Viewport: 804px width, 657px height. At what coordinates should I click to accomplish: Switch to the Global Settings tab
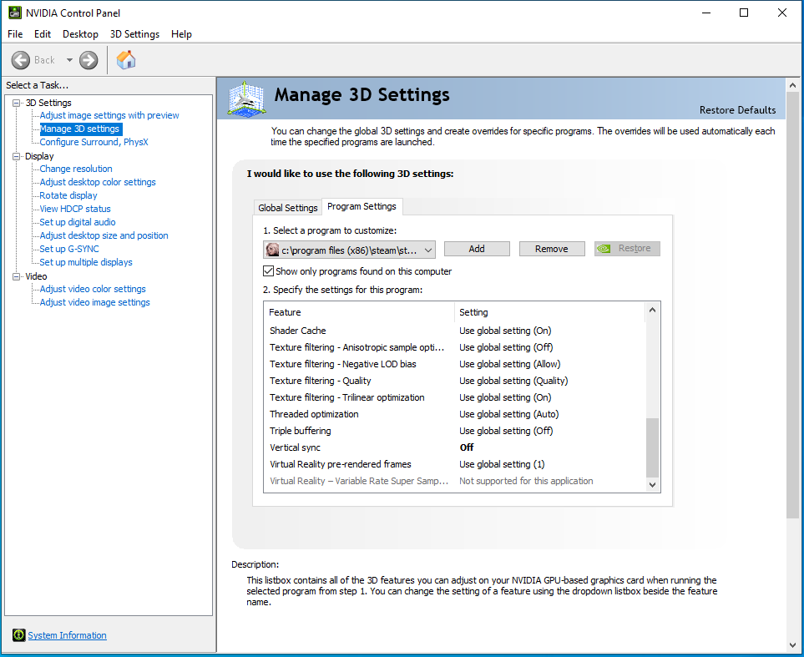(288, 208)
